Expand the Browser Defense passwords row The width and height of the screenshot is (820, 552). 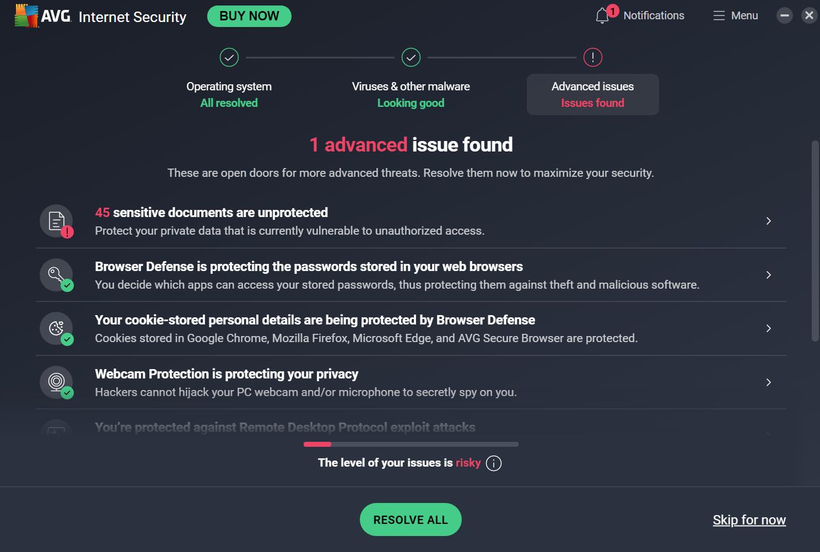[x=768, y=275]
